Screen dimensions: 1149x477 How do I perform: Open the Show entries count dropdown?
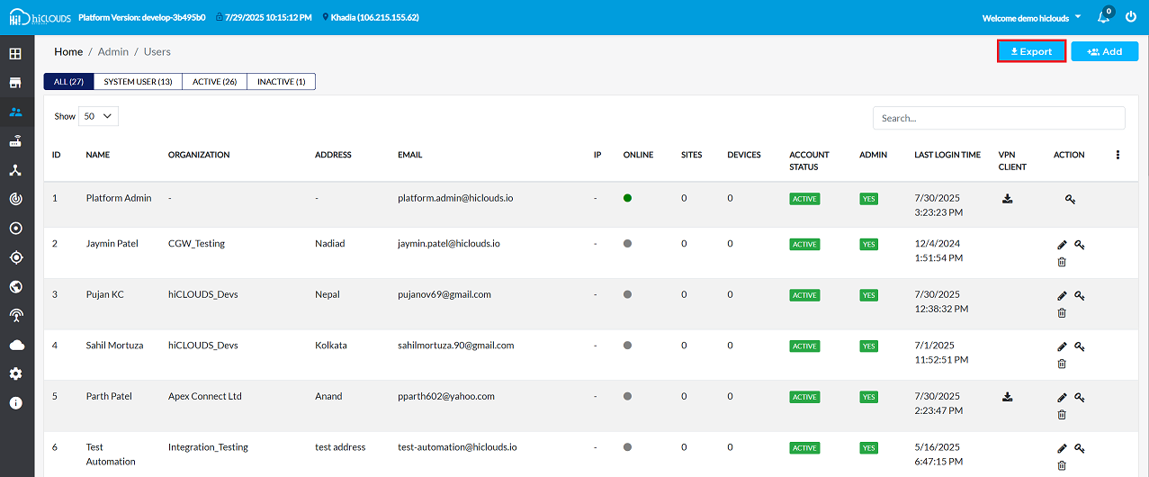click(99, 116)
